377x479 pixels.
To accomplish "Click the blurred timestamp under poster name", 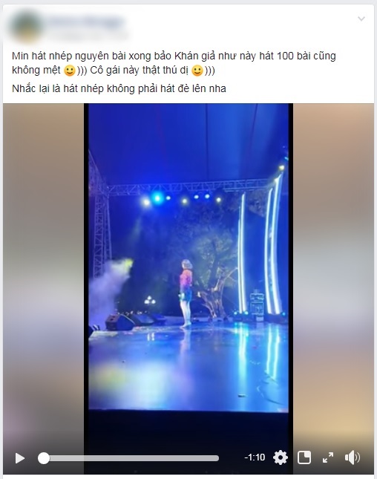I will tap(87, 36).
